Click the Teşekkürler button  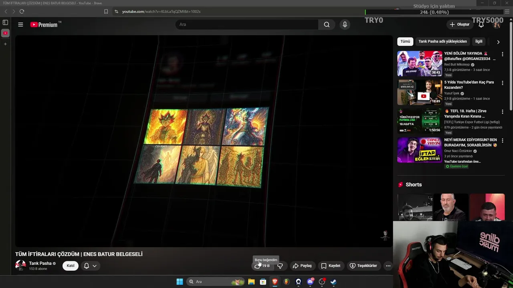click(364, 266)
